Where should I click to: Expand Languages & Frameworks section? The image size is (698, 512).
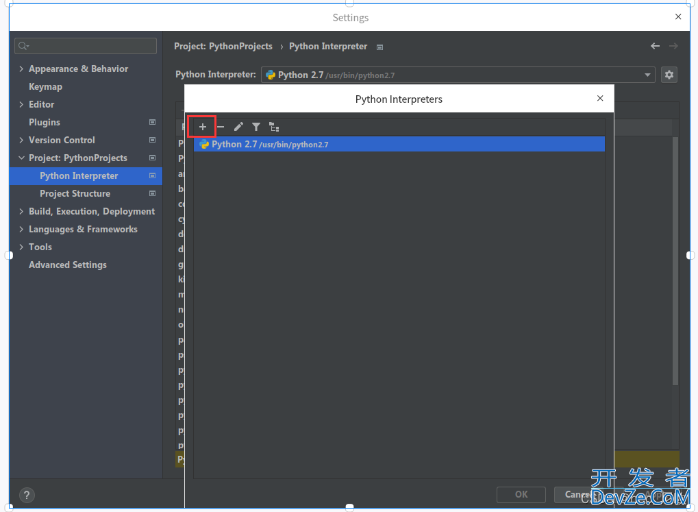point(21,229)
